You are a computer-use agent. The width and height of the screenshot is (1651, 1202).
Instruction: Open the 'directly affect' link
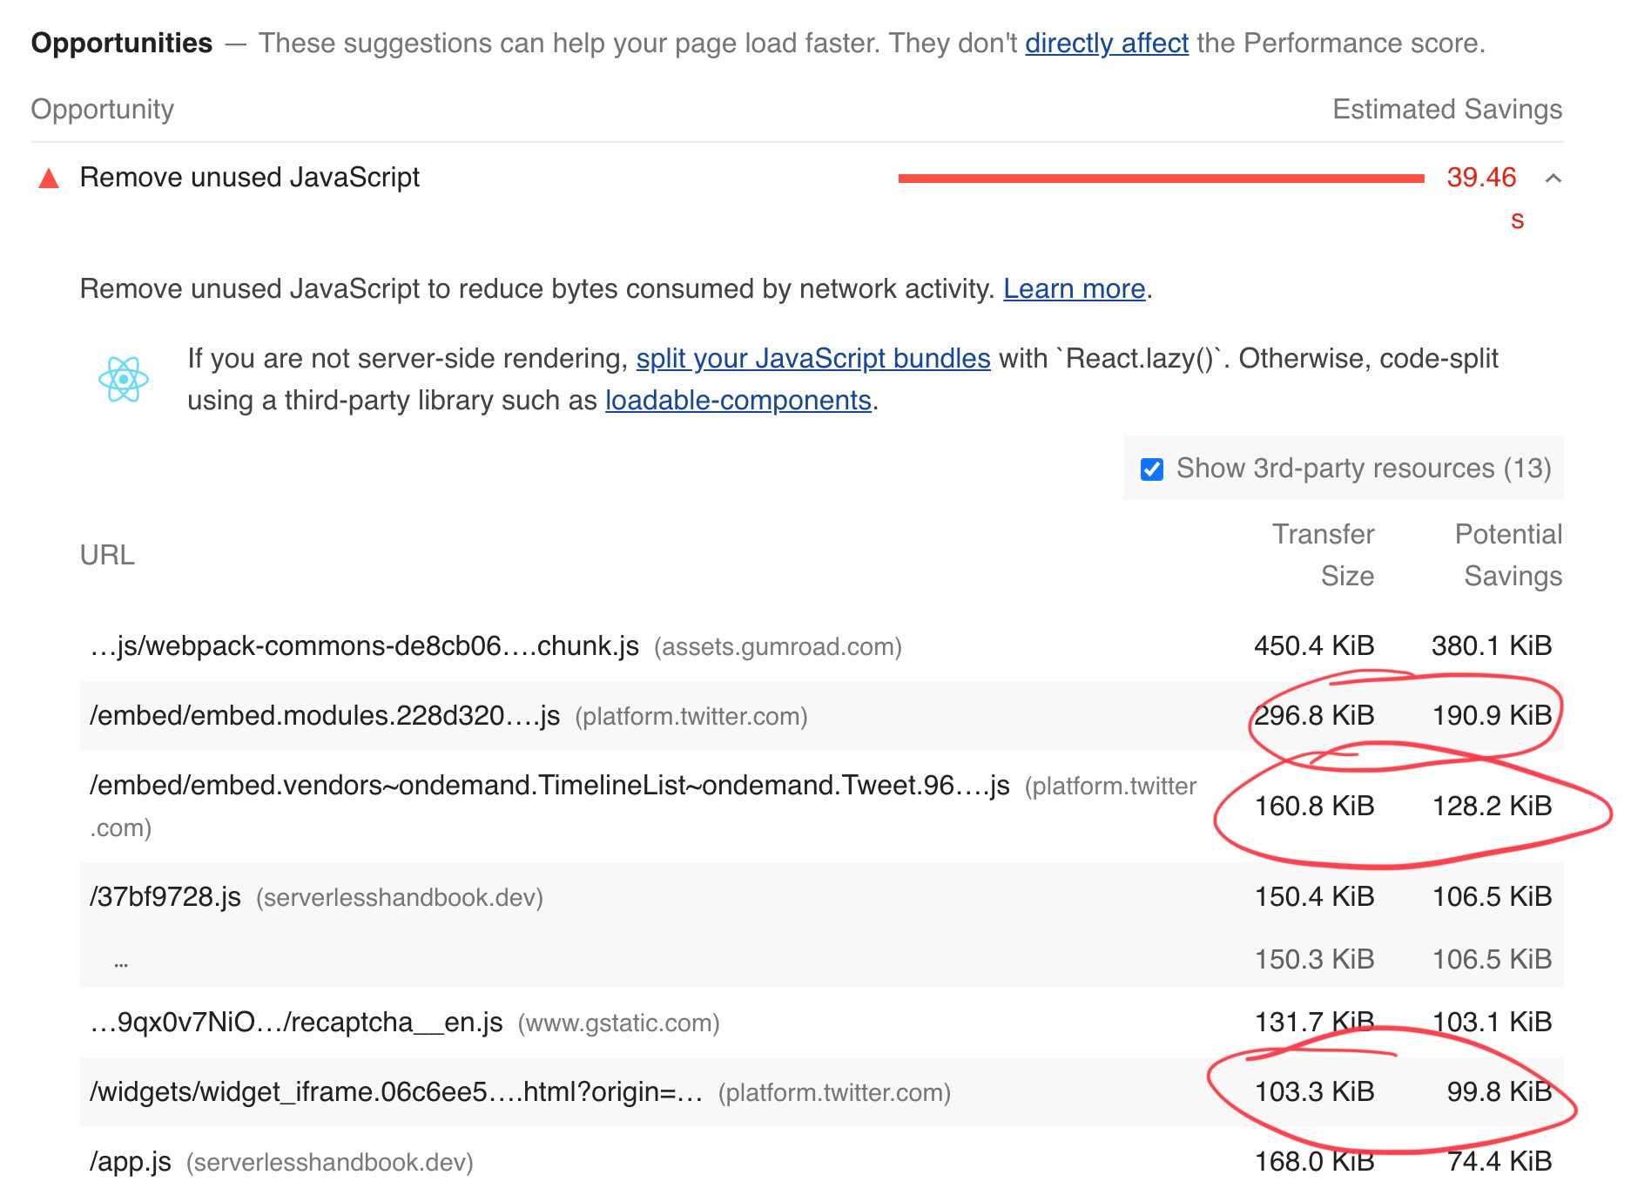coord(1106,43)
